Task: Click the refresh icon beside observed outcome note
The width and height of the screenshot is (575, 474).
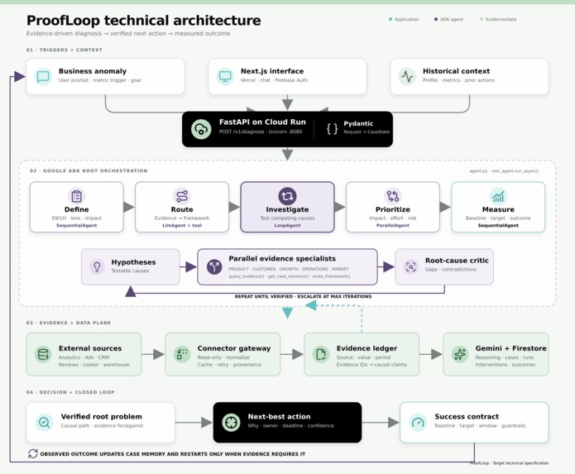Action: (x=32, y=454)
